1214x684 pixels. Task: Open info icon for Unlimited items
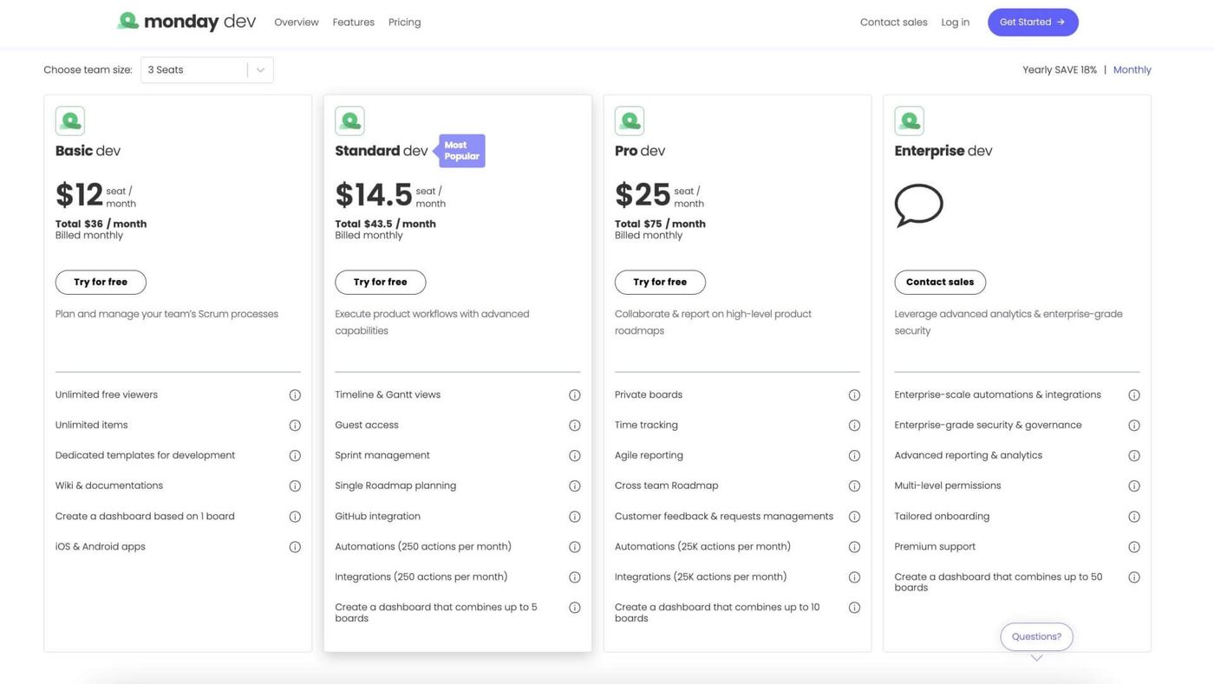pos(295,426)
